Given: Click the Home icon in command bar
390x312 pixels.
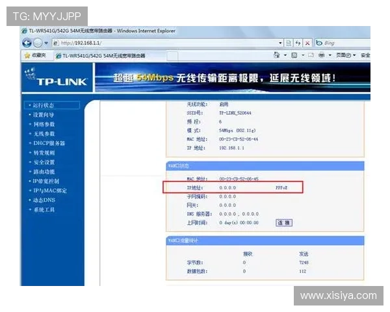Looking at the screenshot, I should click(x=277, y=55).
